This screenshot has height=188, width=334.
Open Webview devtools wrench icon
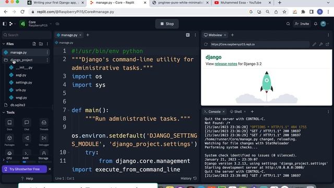coord(321,44)
